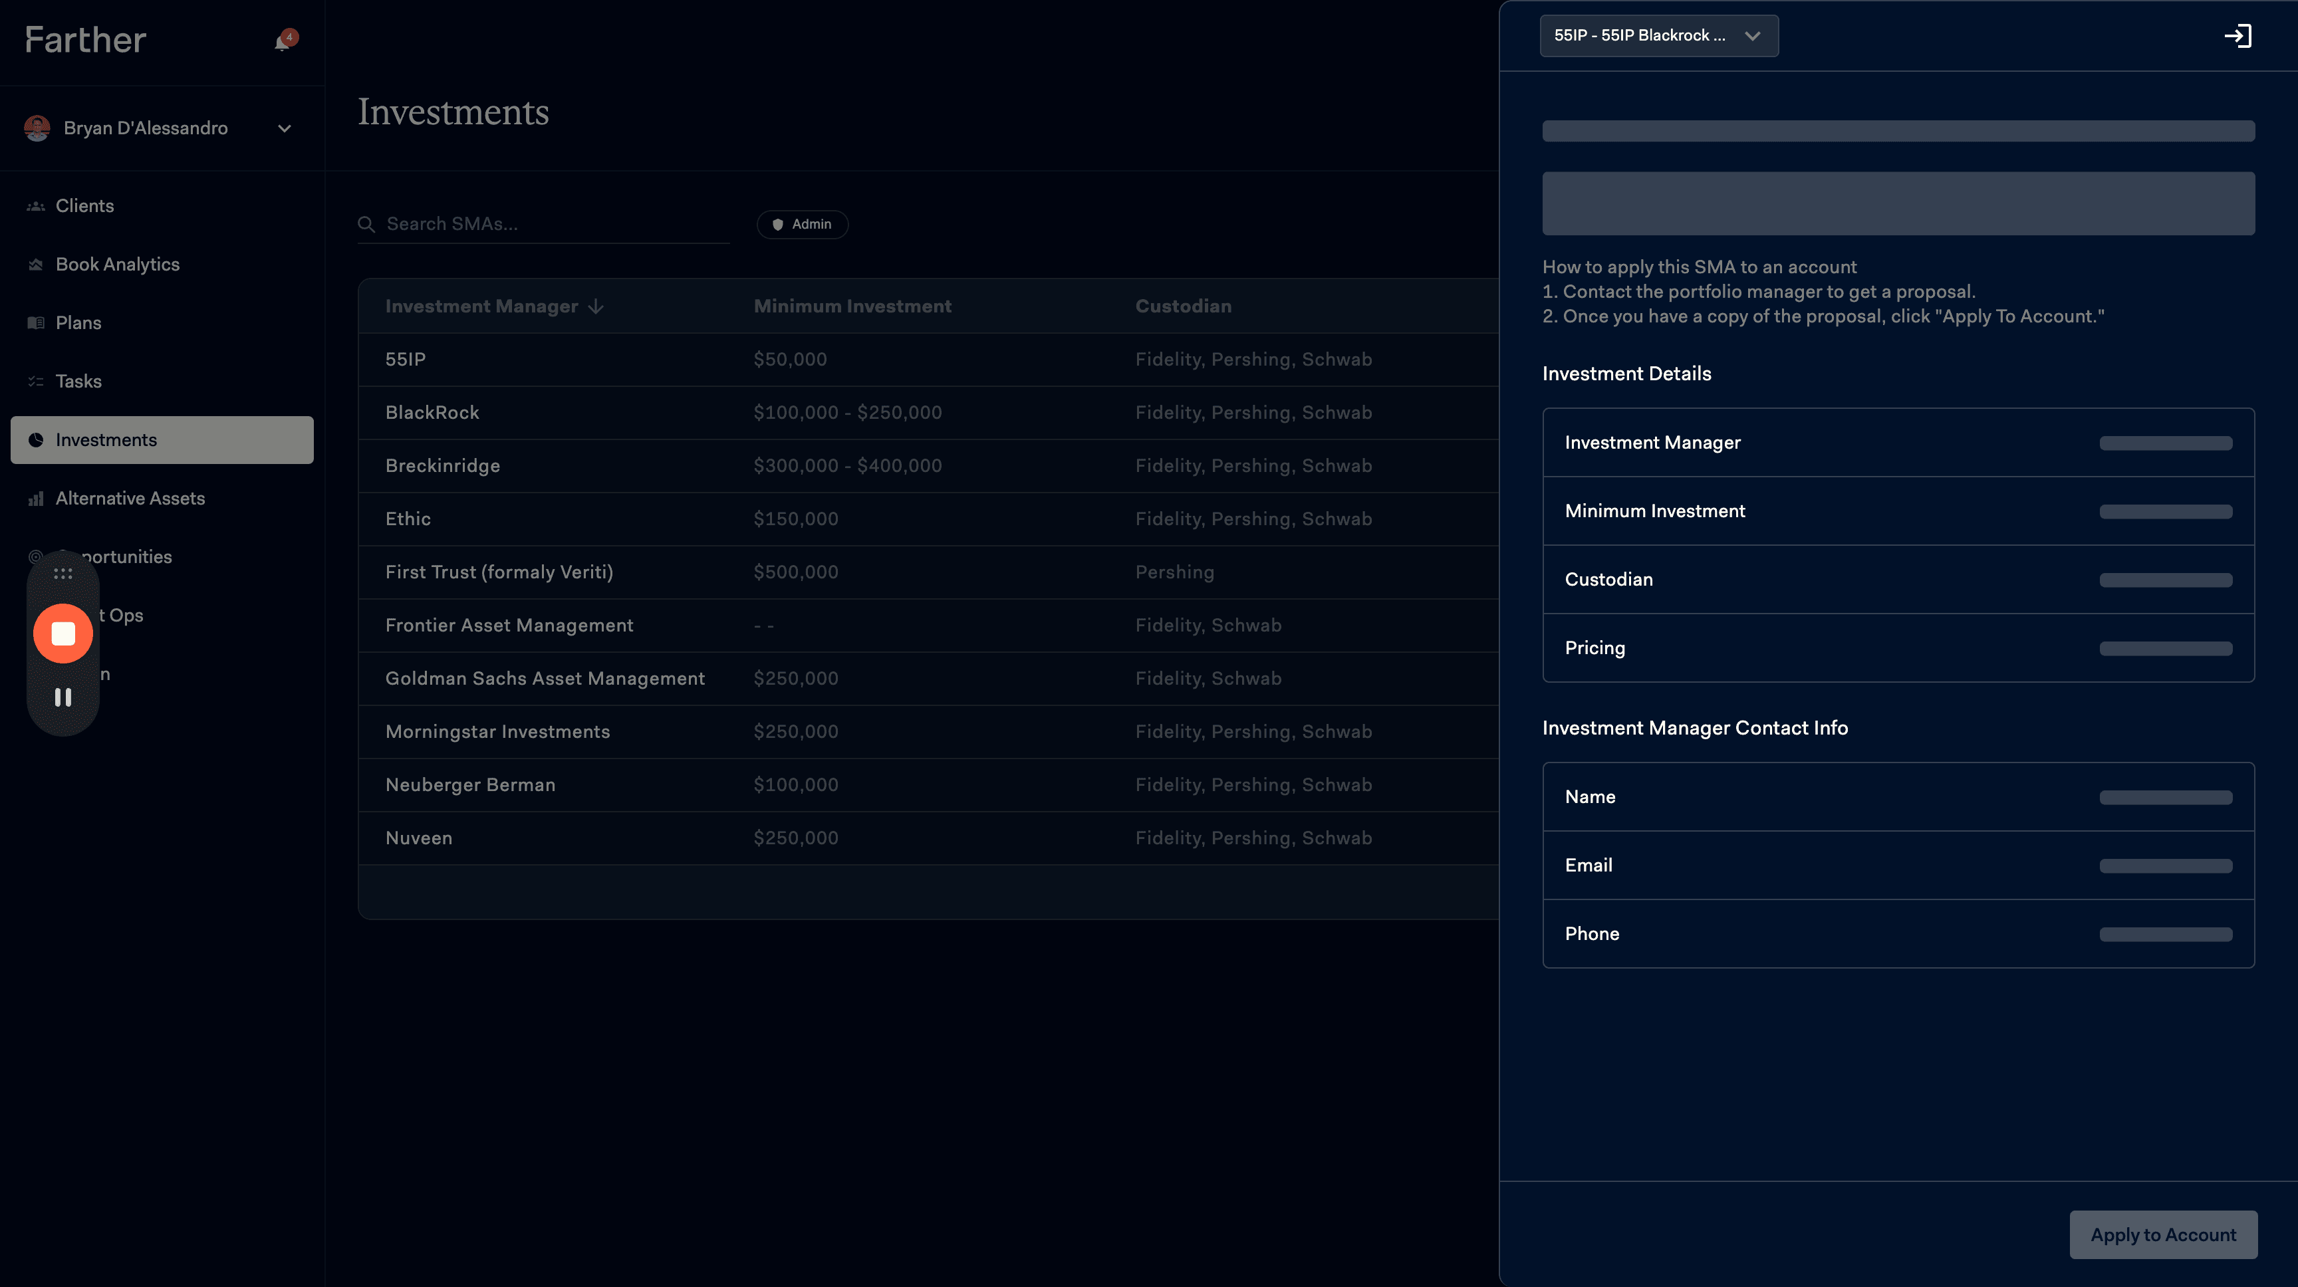Image resolution: width=2298 pixels, height=1287 pixels.
Task: Click the Email contact row
Action: pyautogui.click(x=1898, y=865)
